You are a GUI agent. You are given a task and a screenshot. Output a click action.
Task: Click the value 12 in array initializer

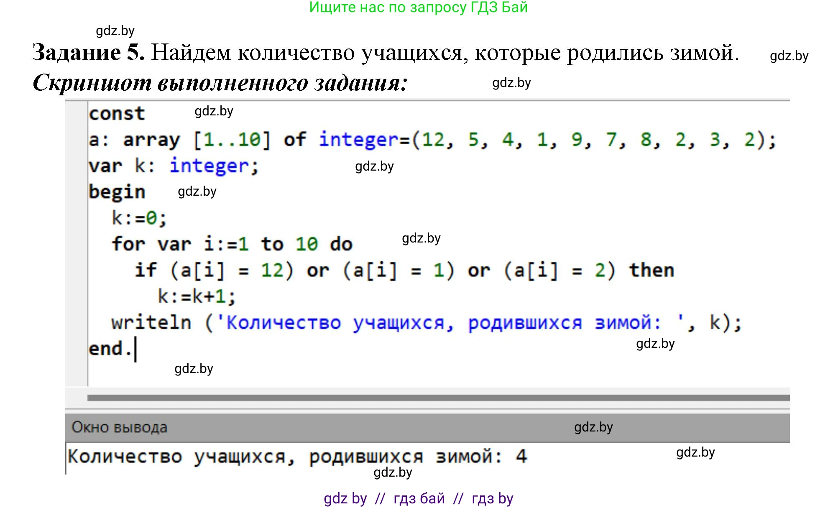point(433,140)
